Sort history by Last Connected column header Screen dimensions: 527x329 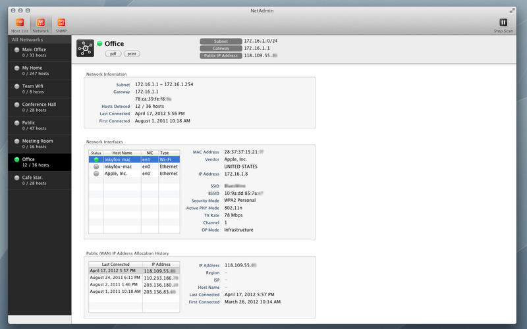[115, 263]
